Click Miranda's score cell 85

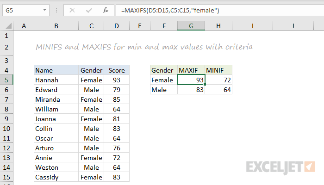[x=117, y=99]
